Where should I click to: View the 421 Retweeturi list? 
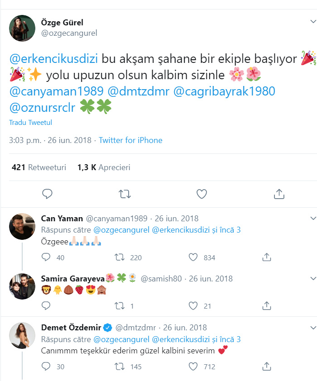tap(39, 167)
